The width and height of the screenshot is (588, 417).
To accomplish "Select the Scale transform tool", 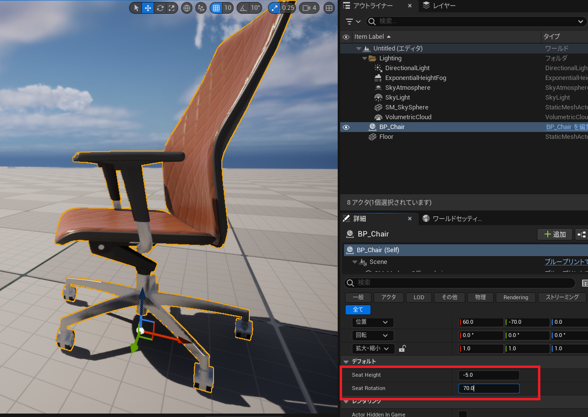I will pyautogui.click(x=172, y=8).
